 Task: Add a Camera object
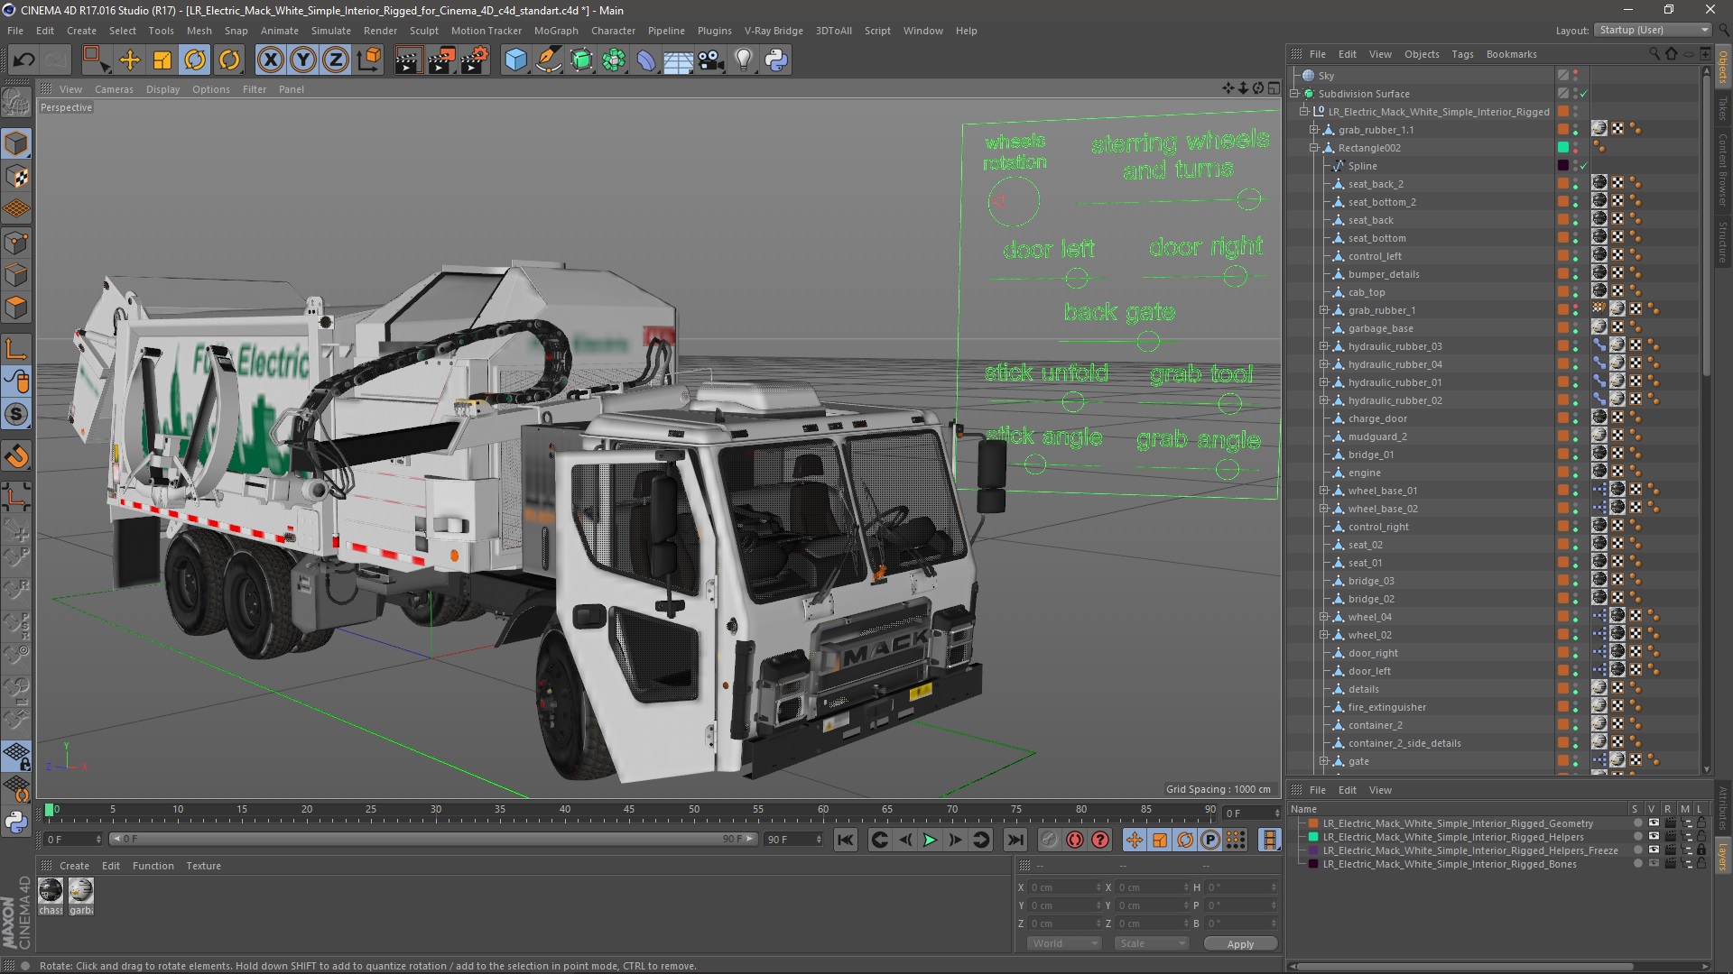[710, 60]
